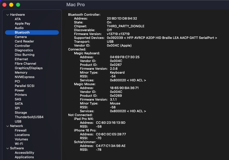Select Ethernet under Hardware
The image size is (229, 160).
[21, 59]
